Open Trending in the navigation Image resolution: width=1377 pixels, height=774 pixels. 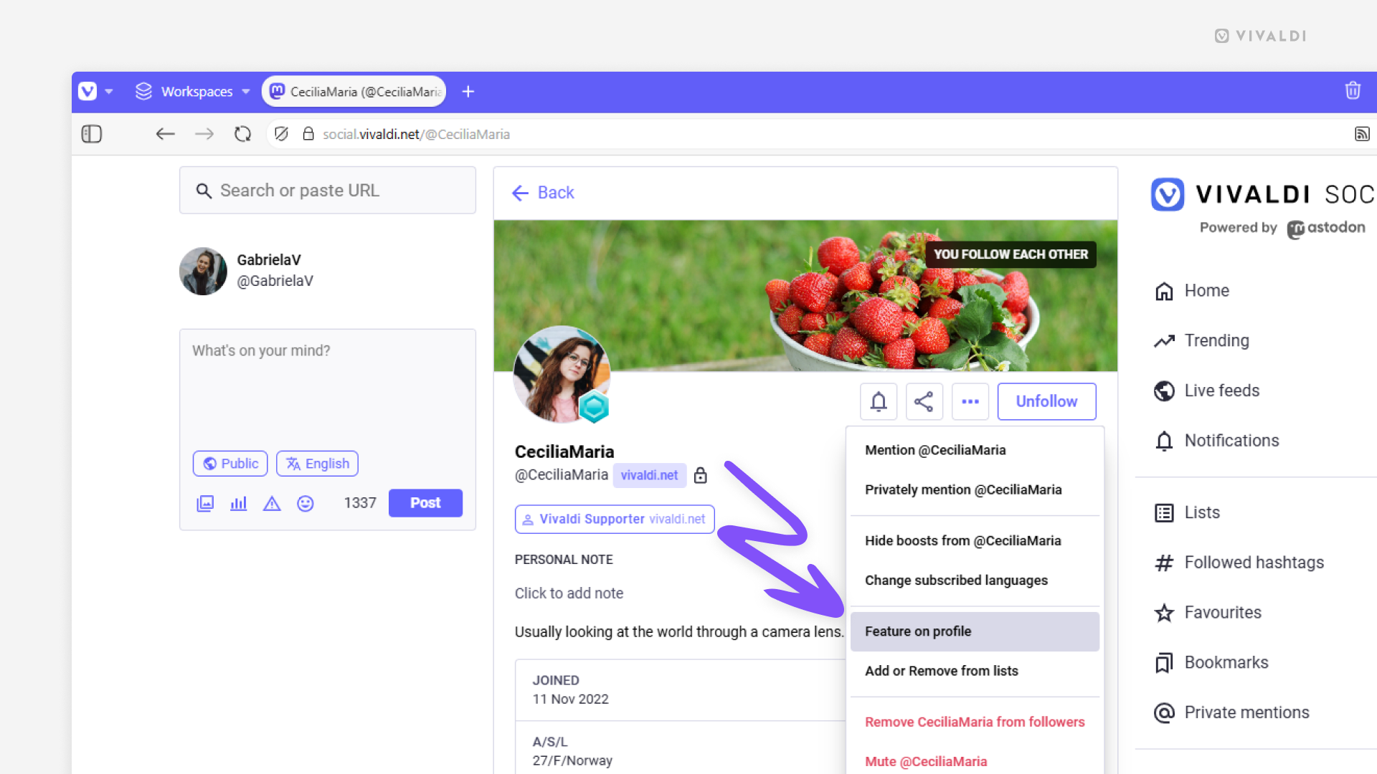(1201, 340)
